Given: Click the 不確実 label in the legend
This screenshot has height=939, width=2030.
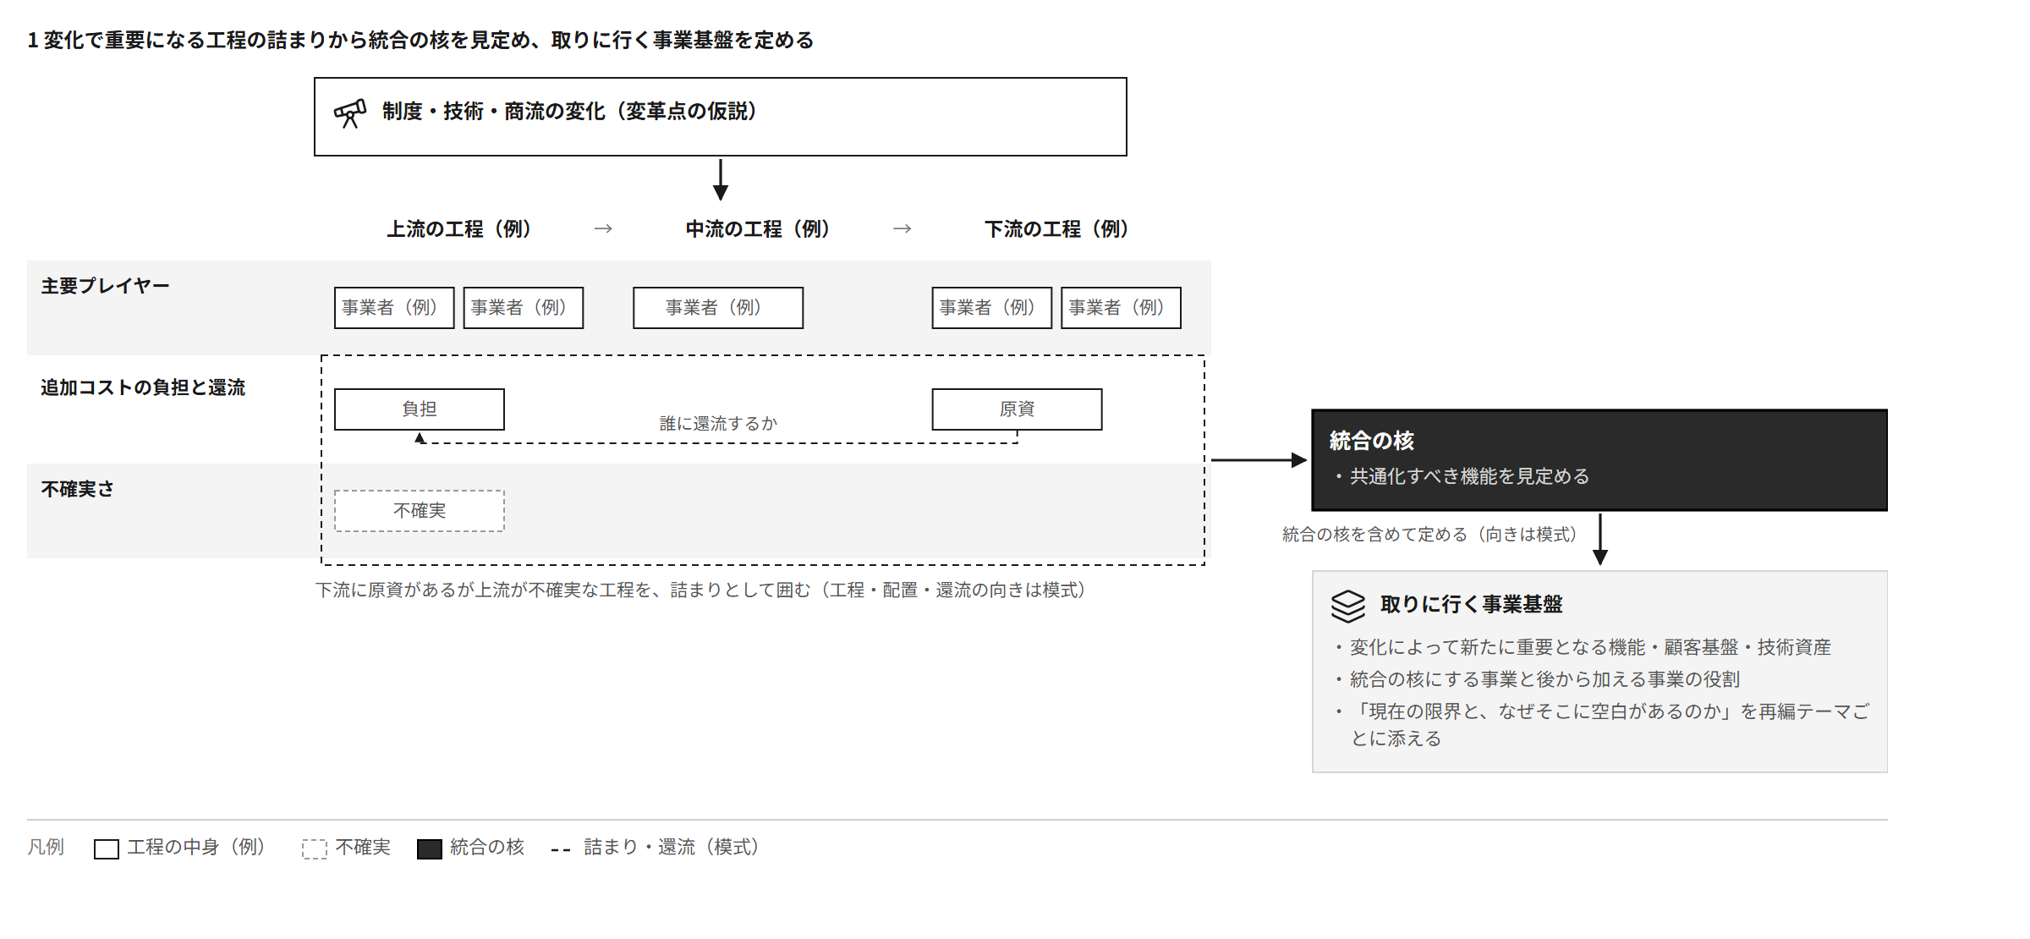Looking at the screenshot, I should coord(363,848).
